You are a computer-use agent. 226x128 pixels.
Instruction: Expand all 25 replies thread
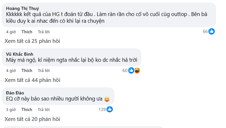coord(32,41)
